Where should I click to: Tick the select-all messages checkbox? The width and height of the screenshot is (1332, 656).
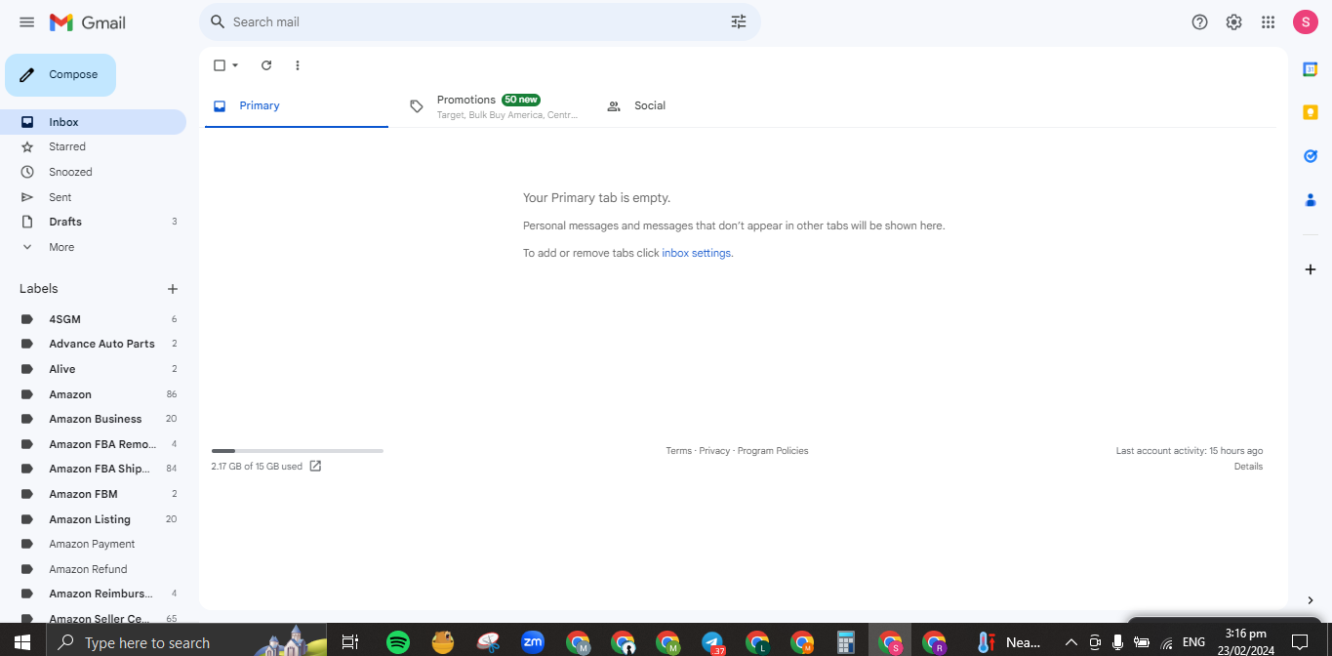point(220,65)
